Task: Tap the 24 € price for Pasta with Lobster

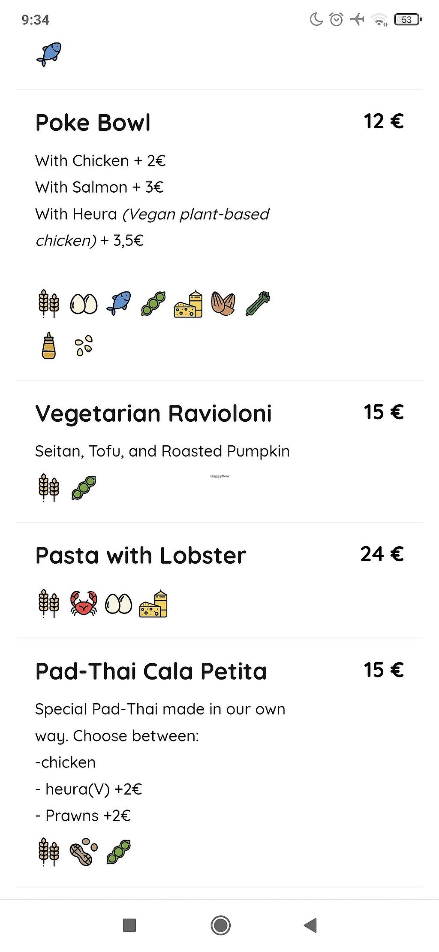Action: [382, 554]
